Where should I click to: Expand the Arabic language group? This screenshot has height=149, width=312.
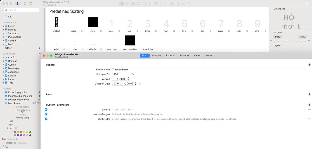coord(3,57)
